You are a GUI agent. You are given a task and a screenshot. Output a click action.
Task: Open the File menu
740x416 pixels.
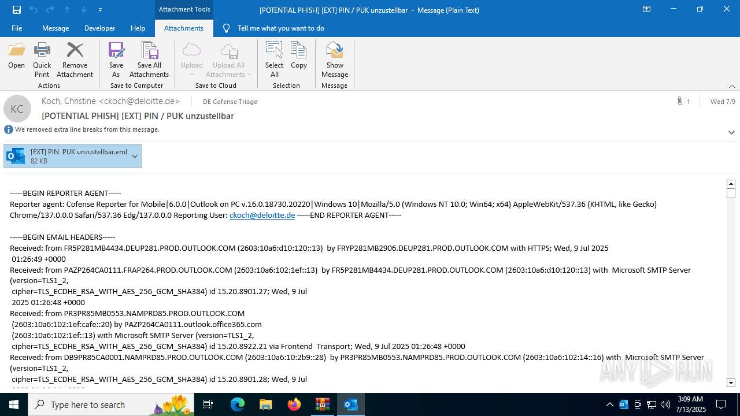tap(17, 28)
